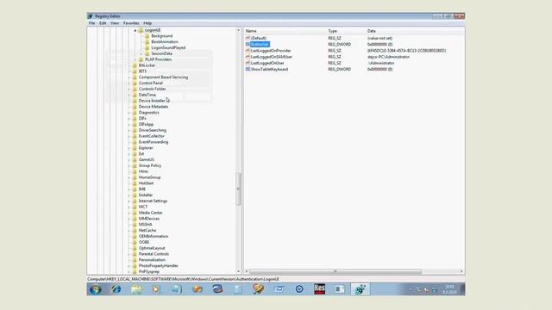Click the BootAnimation folder icon
Screen dimensions: 552x310
tap(147, 42)
